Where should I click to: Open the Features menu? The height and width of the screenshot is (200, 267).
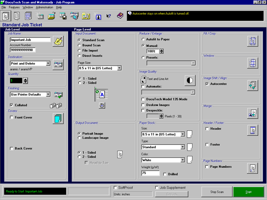14,7
